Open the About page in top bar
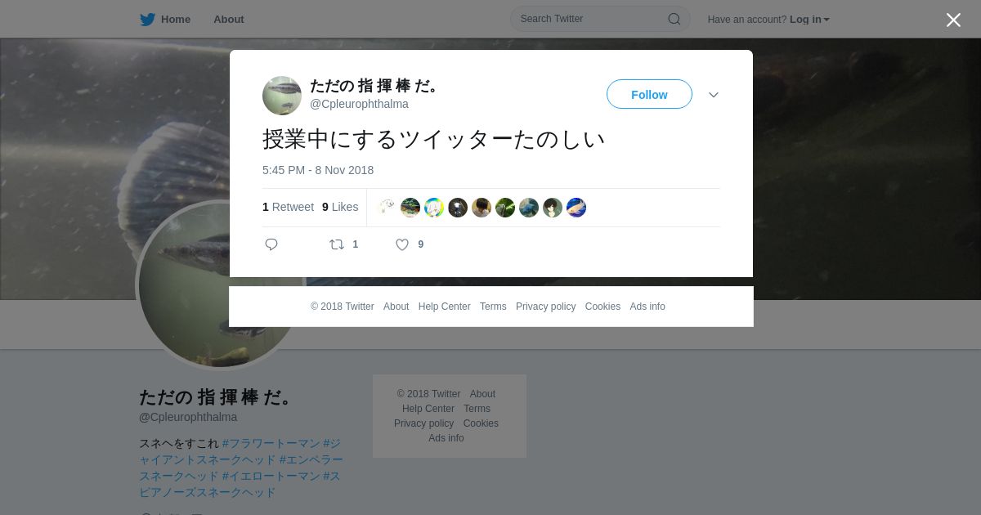 (229, 20)
